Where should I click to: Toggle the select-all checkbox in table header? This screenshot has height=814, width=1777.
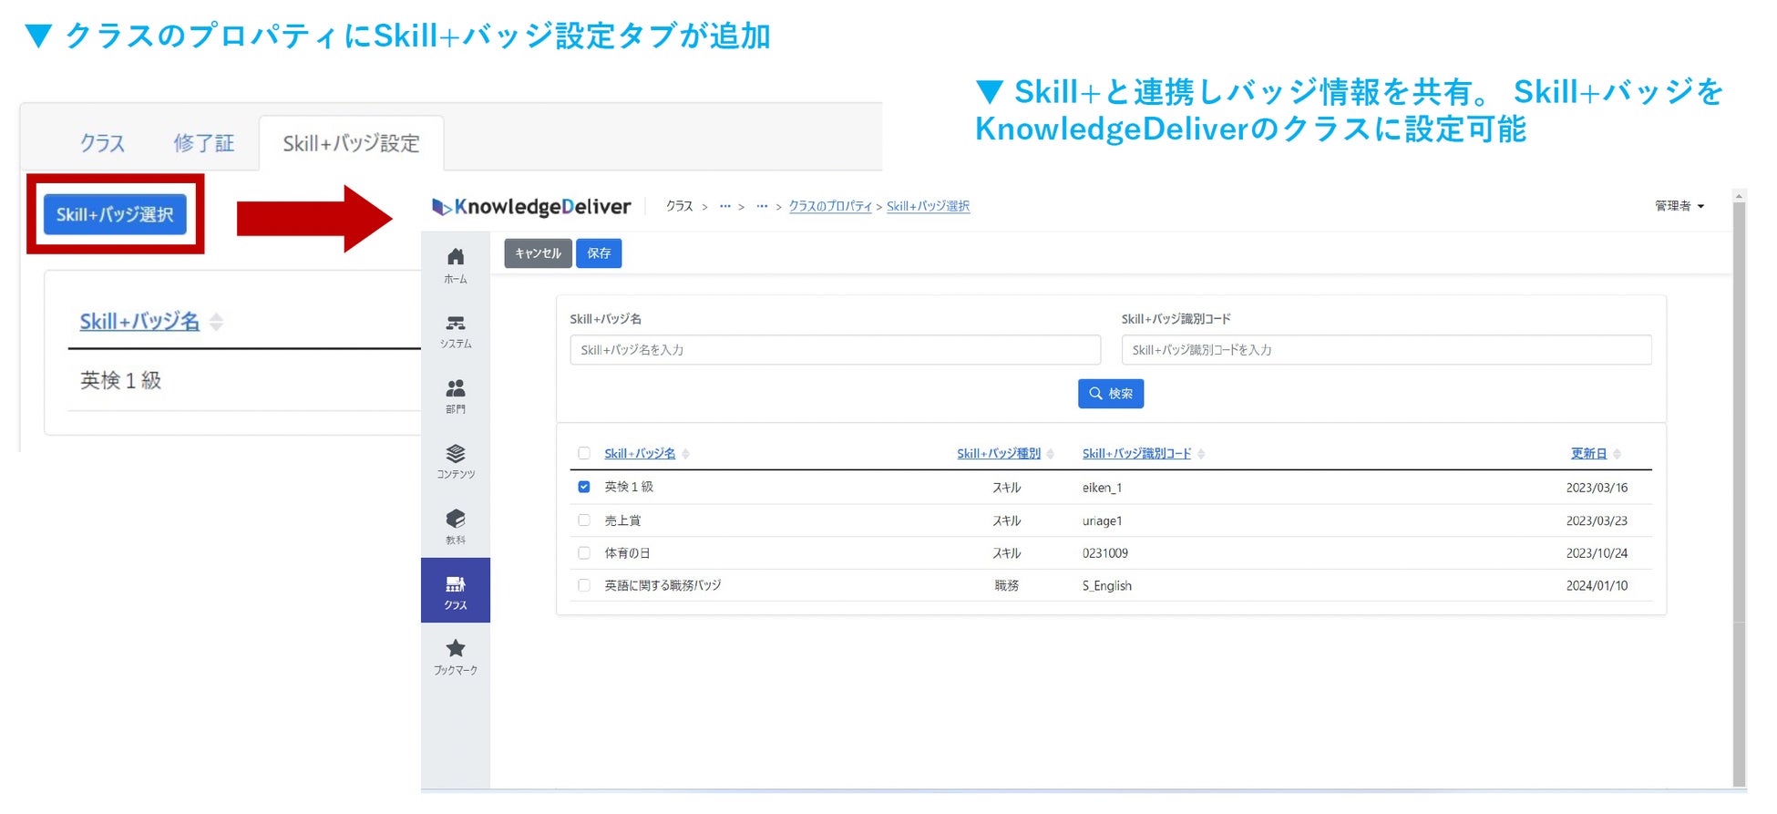point(584,453)
